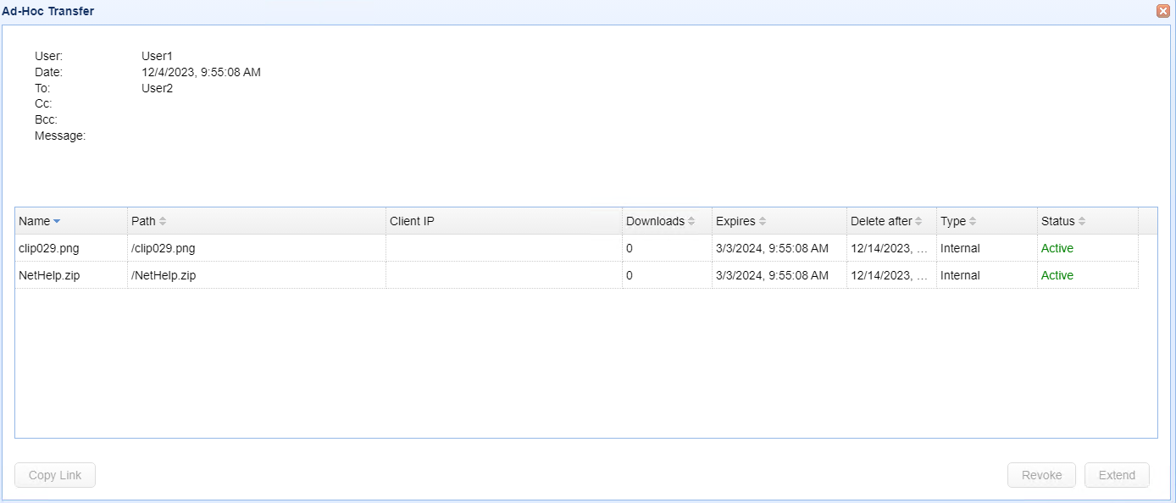Click the Expires column sort icon
The height and width of the screenshot is (503, 1176).
coord(763,222)
